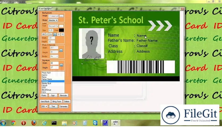Click the Generate button
The image size is (222, 128).
pyautogui.click(x=63, y=106)
